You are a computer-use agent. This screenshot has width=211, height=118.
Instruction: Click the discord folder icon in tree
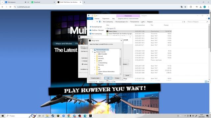97,56
